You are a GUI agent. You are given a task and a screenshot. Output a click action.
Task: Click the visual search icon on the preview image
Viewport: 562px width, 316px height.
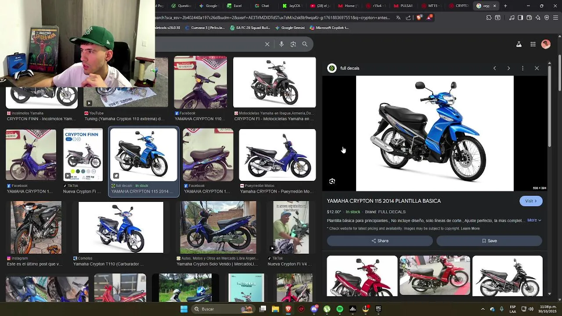[332, 181]
